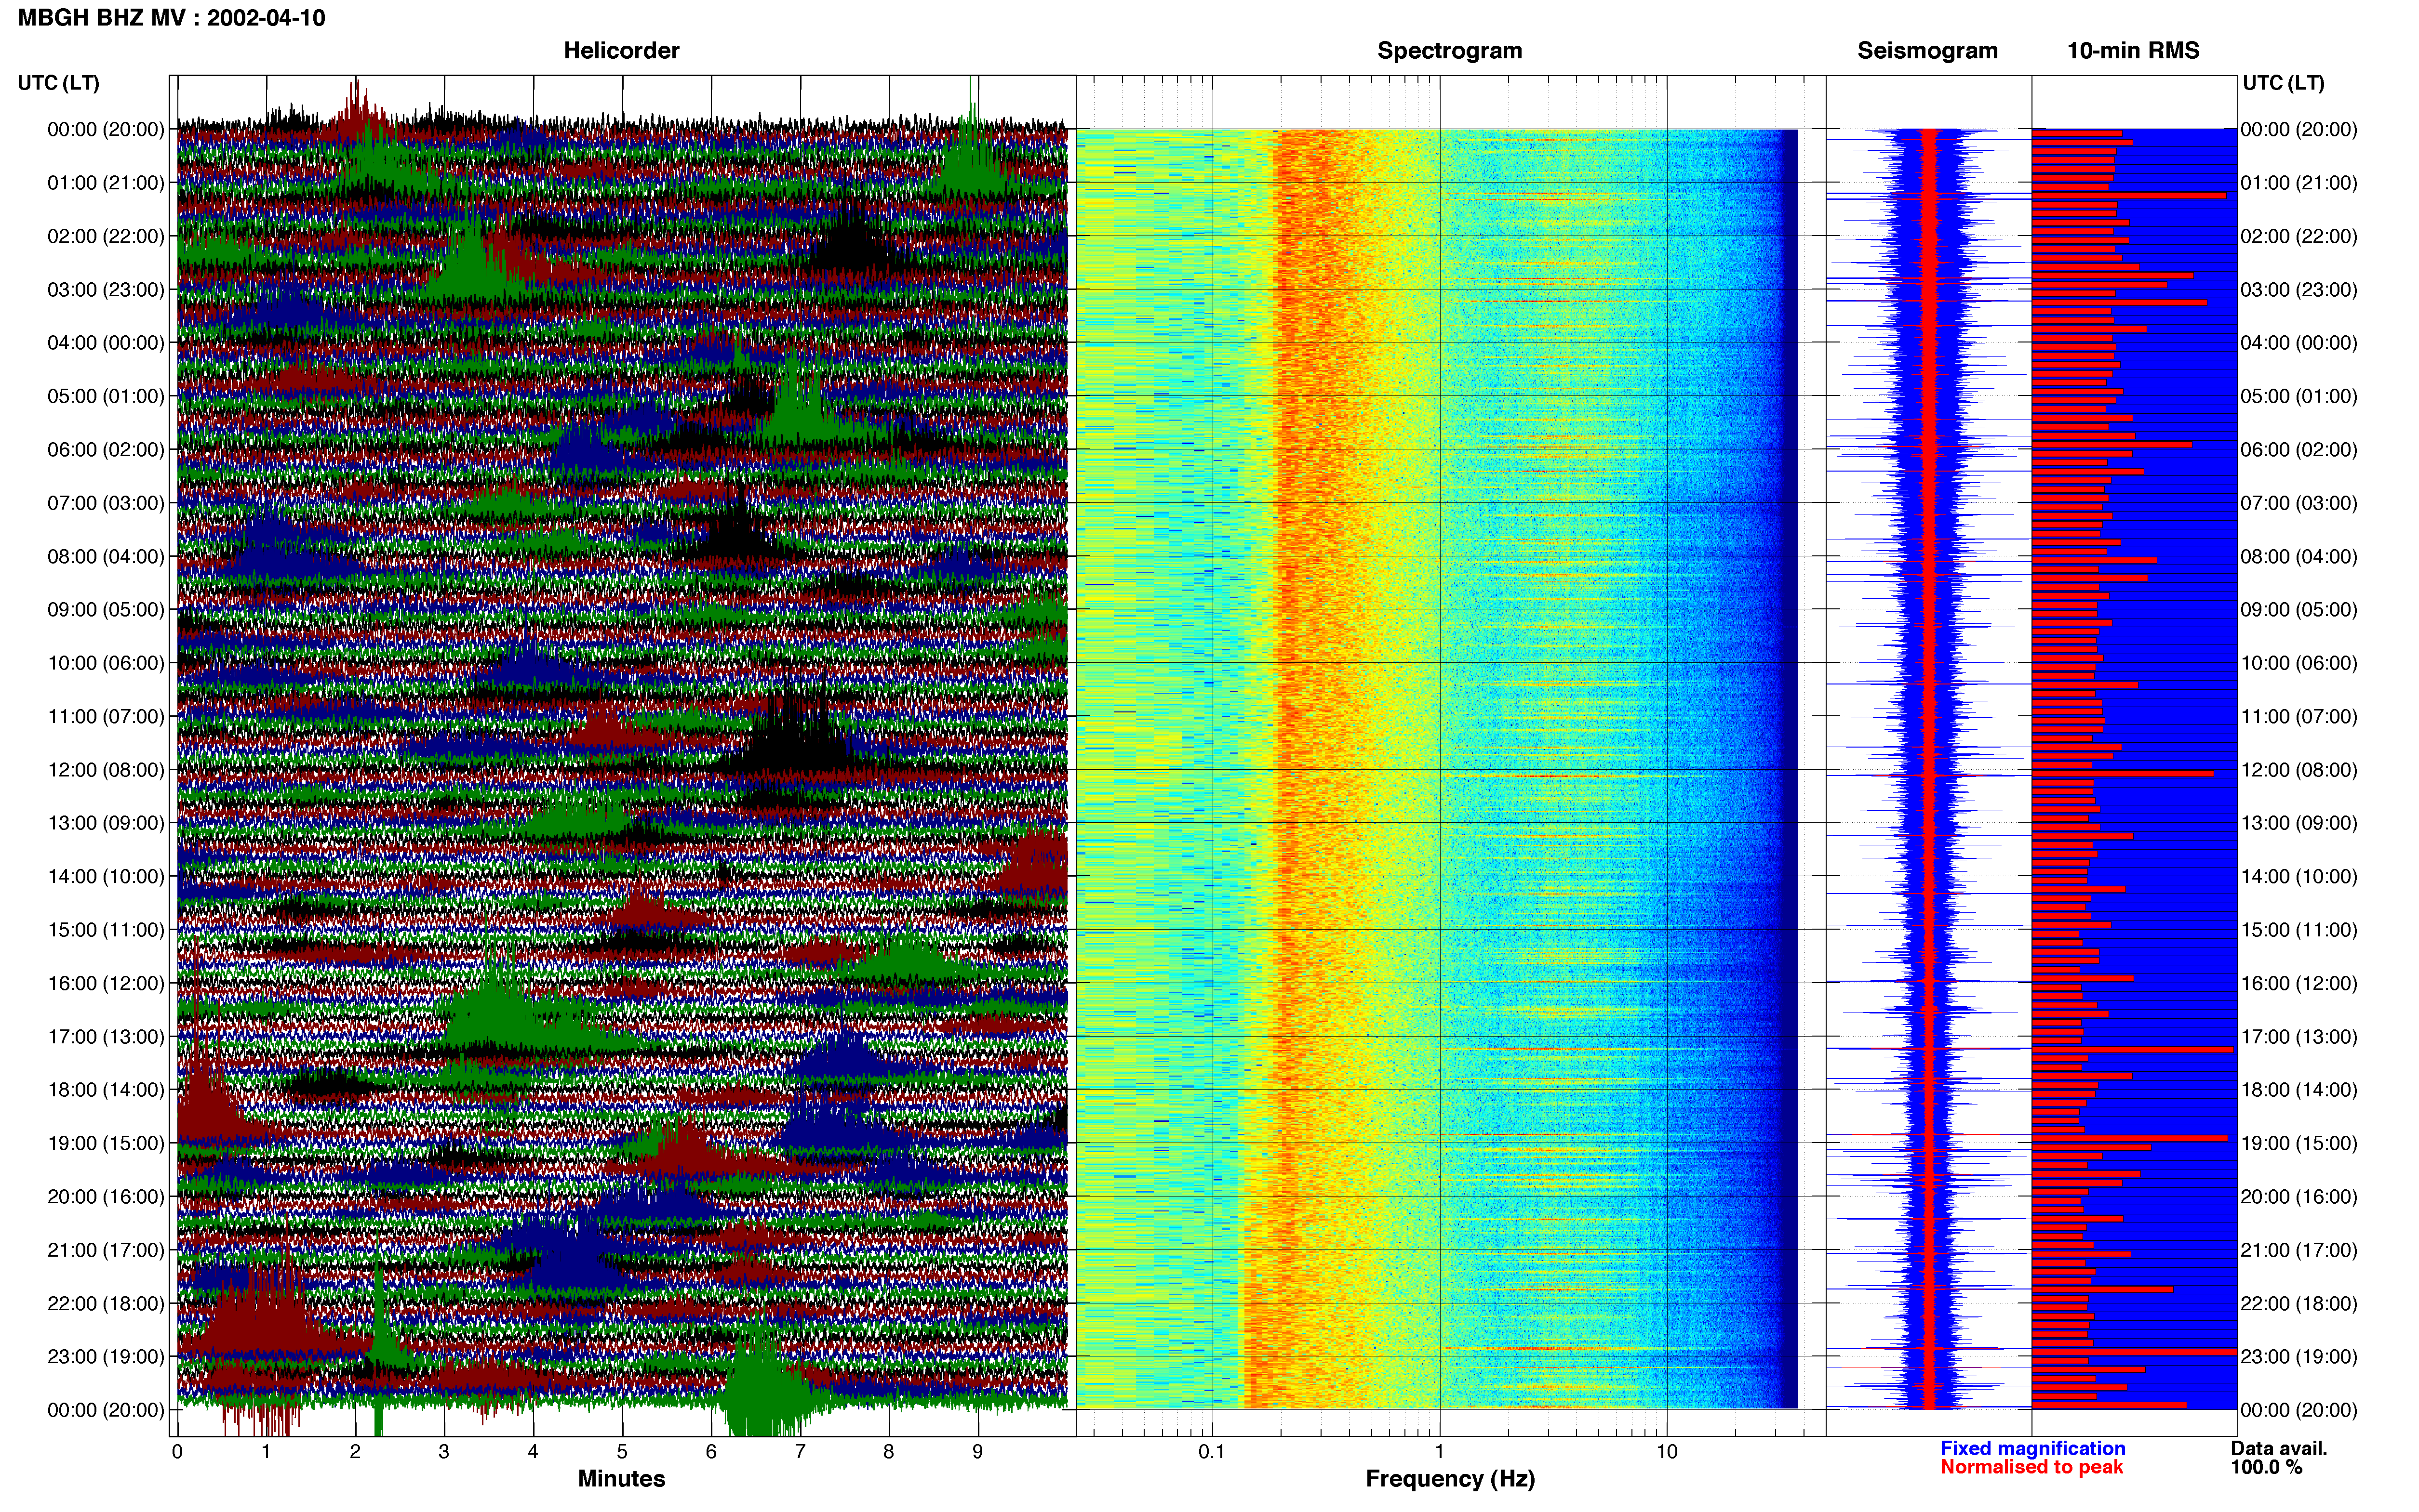2419x1512 pixels.
Task: Click the '0.1' tick on the Frequency axis
Action: 1212,1452
